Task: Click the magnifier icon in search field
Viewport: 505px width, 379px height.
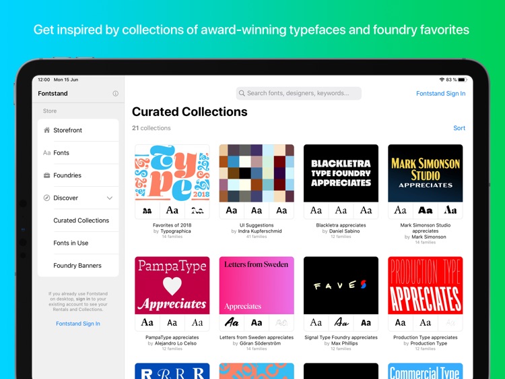Action: [242, 93]
